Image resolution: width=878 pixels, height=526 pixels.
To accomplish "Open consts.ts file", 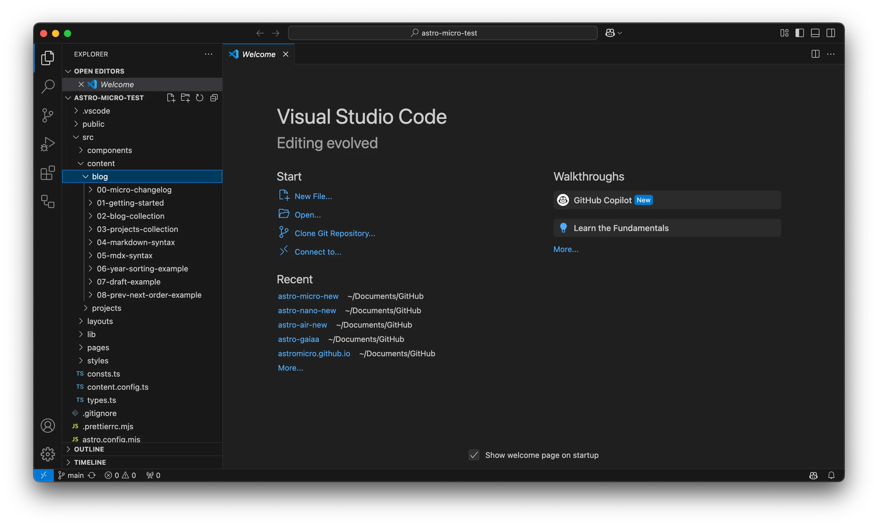I will pos(142,373).
